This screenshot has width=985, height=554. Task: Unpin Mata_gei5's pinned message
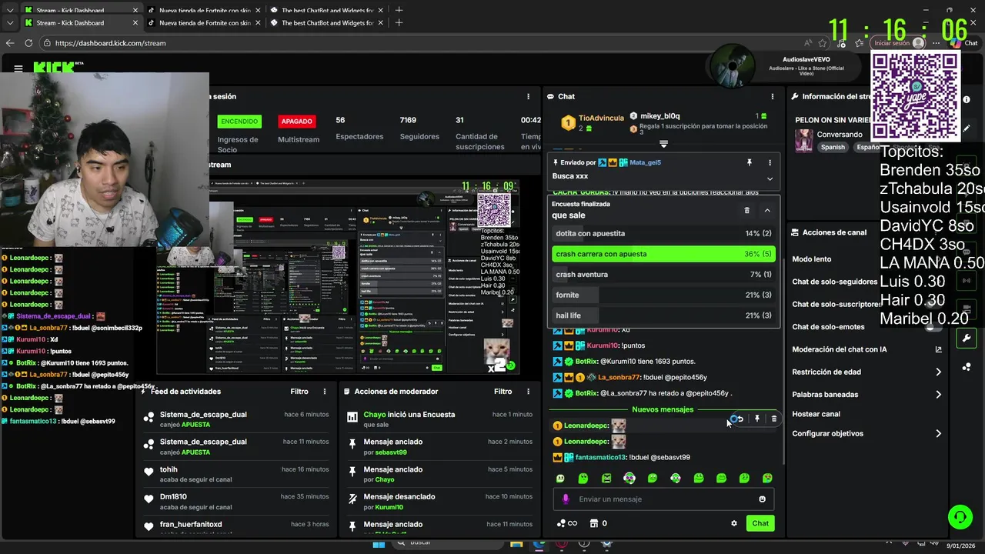pos(749,162)
